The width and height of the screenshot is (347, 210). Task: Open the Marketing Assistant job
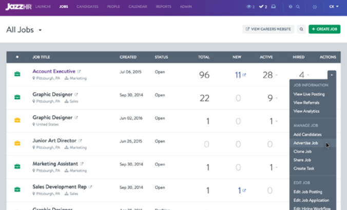55,164
